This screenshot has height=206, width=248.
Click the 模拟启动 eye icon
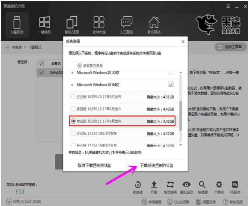coord(186,185)
